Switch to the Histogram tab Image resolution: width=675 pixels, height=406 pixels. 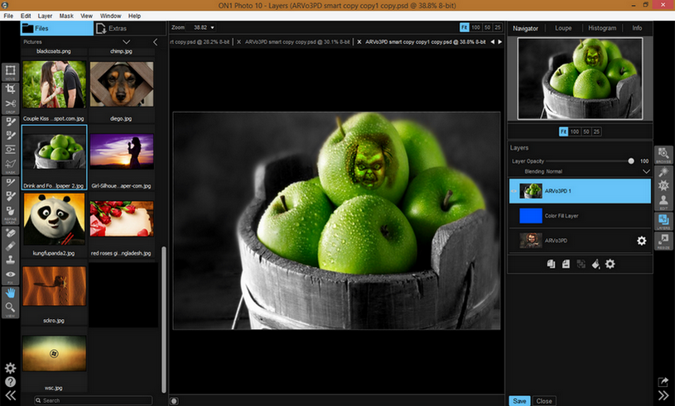(x=602, y=28)
